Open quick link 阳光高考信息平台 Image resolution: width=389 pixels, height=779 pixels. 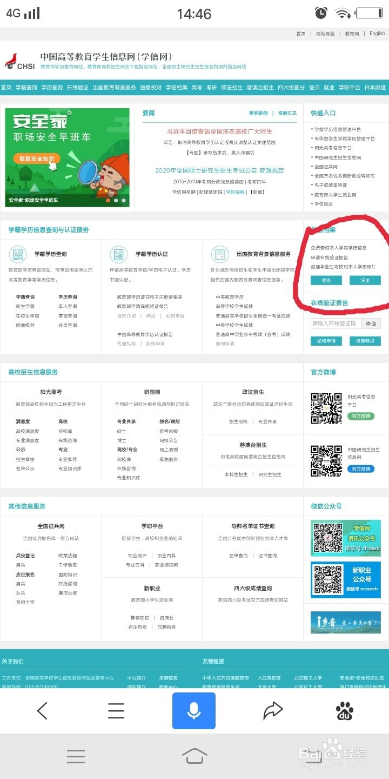tap(333, 148)
